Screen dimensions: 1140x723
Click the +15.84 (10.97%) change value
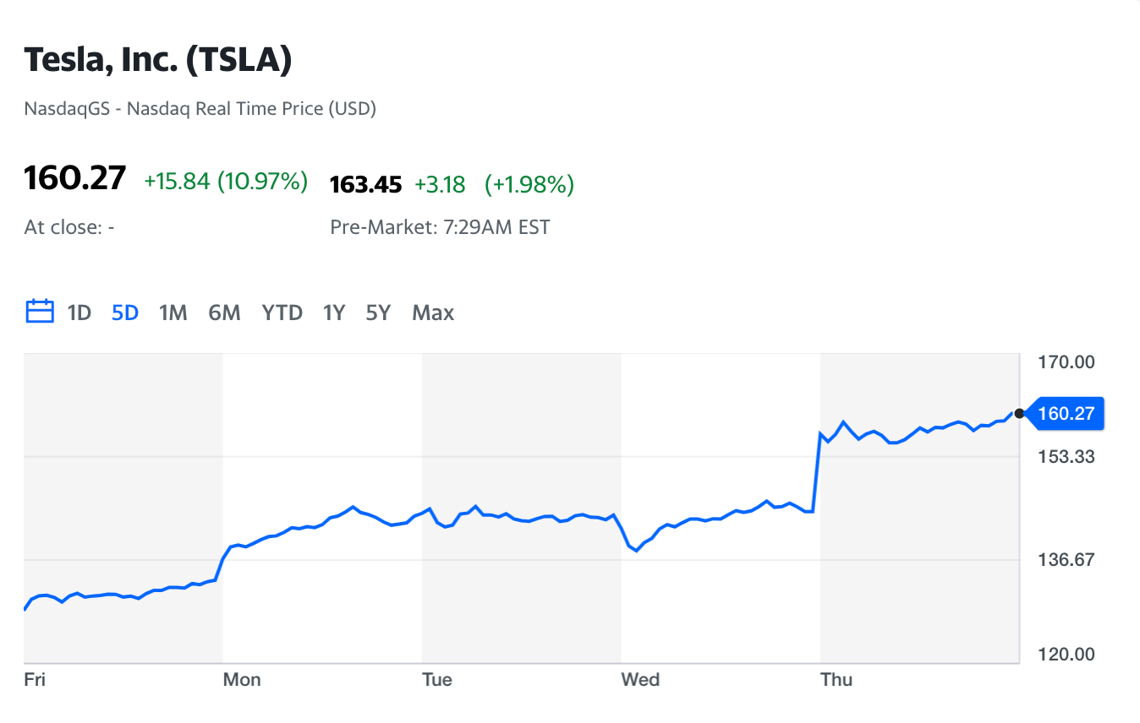tap(226, 181)
